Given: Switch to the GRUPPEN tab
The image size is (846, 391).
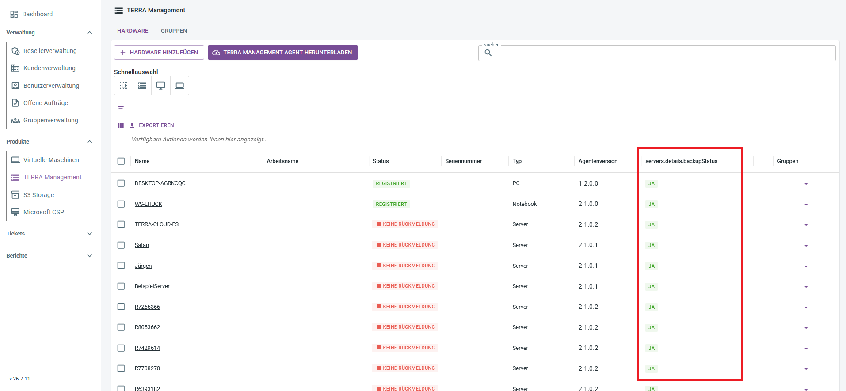Looking at the screenshot, I should pos(174,31).
